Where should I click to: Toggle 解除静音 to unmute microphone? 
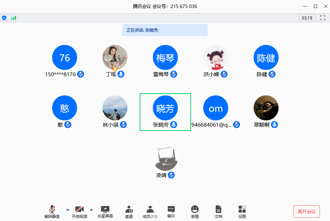click(52, 211)
